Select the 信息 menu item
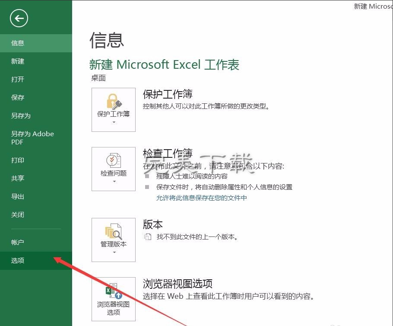This screenshot has width=393, height=326. pos(36,43)
